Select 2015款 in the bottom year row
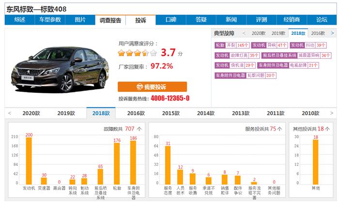Viewport: 339px width, 202px height. 171,113
